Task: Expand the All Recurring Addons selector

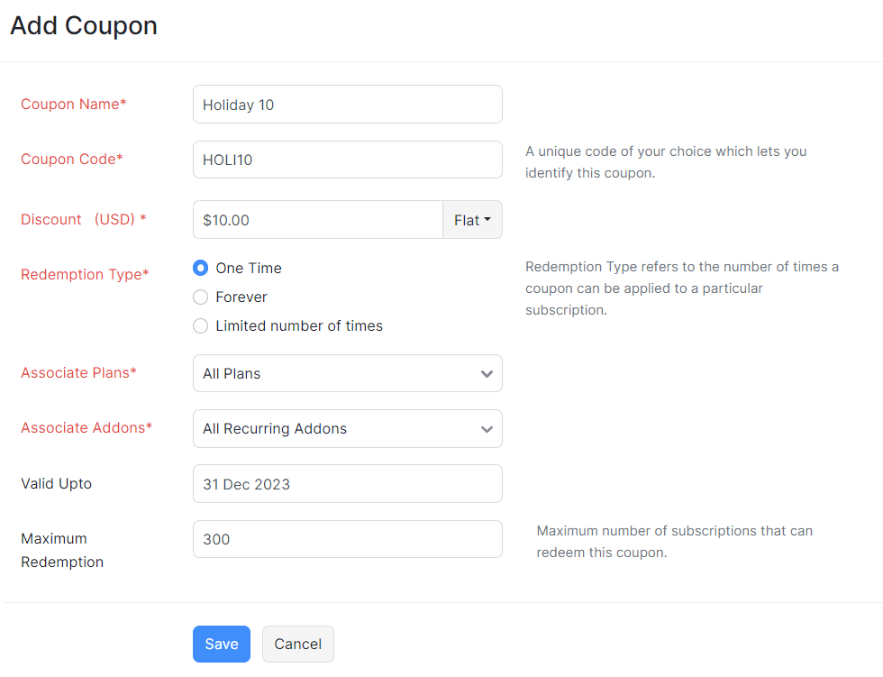Action: [487, 428]
